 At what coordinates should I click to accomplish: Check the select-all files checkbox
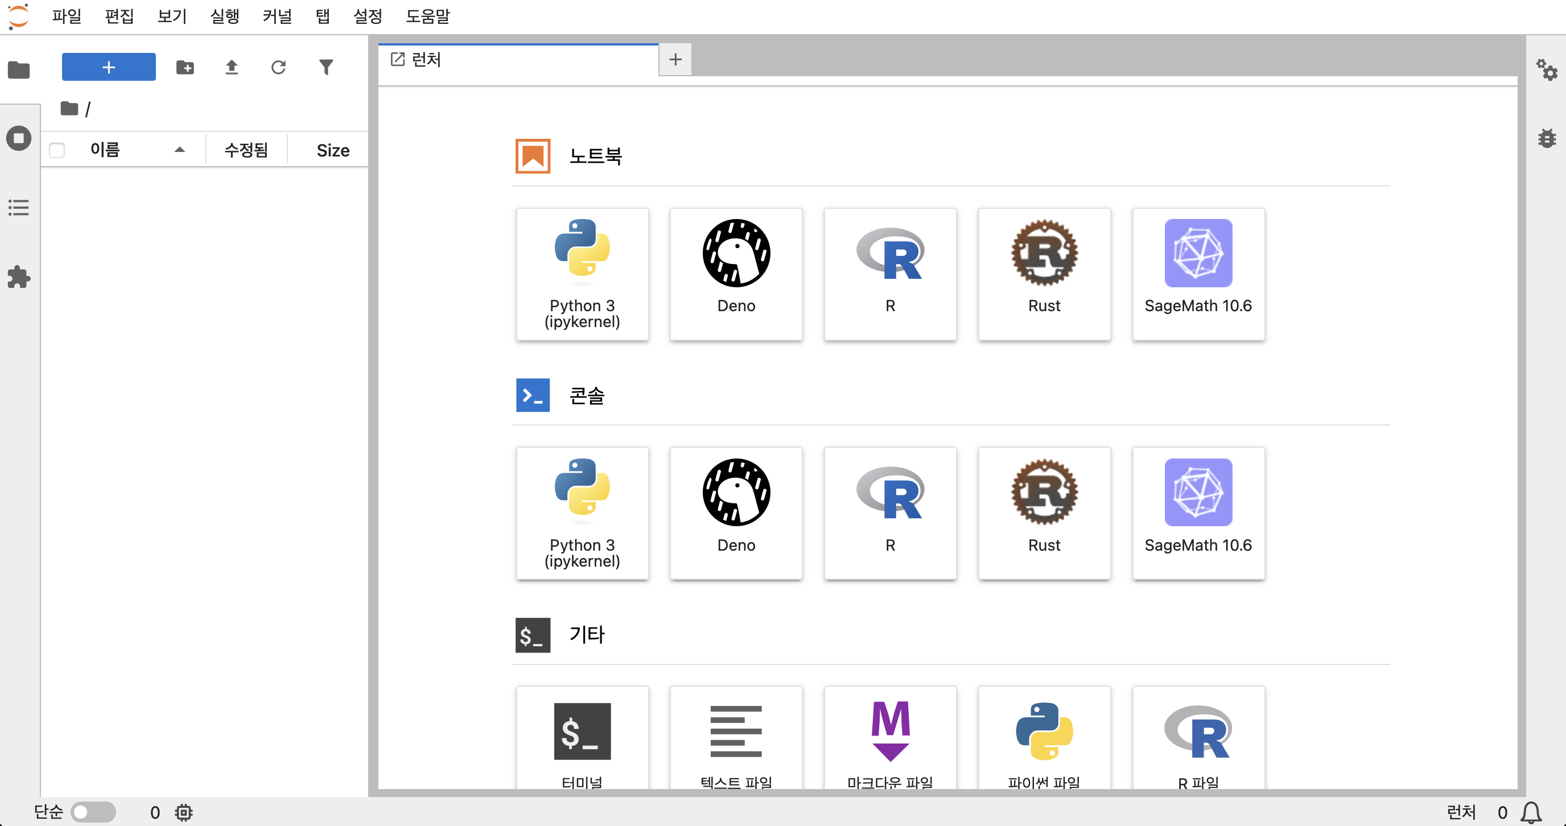56,150
